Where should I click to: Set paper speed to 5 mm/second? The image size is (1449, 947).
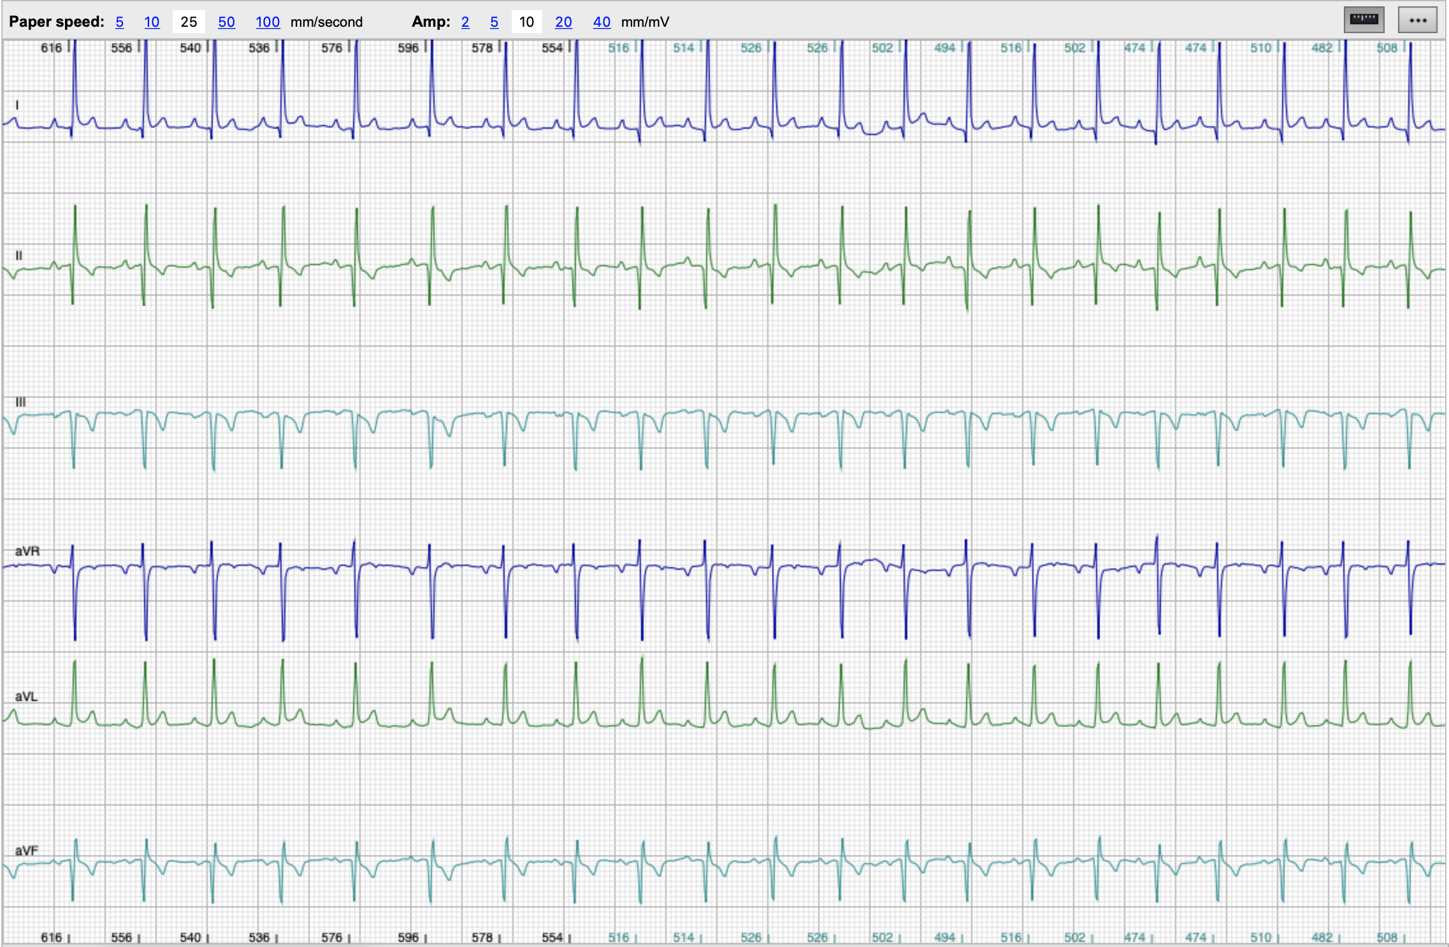pos(119,22)
